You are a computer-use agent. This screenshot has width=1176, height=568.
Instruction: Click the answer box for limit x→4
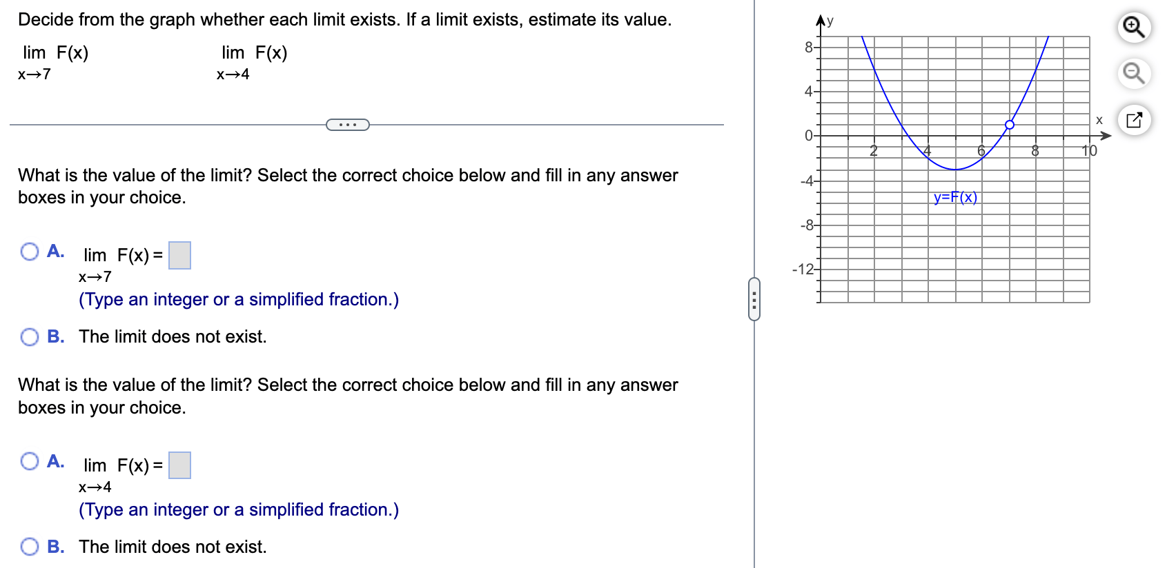click(180, 465)
